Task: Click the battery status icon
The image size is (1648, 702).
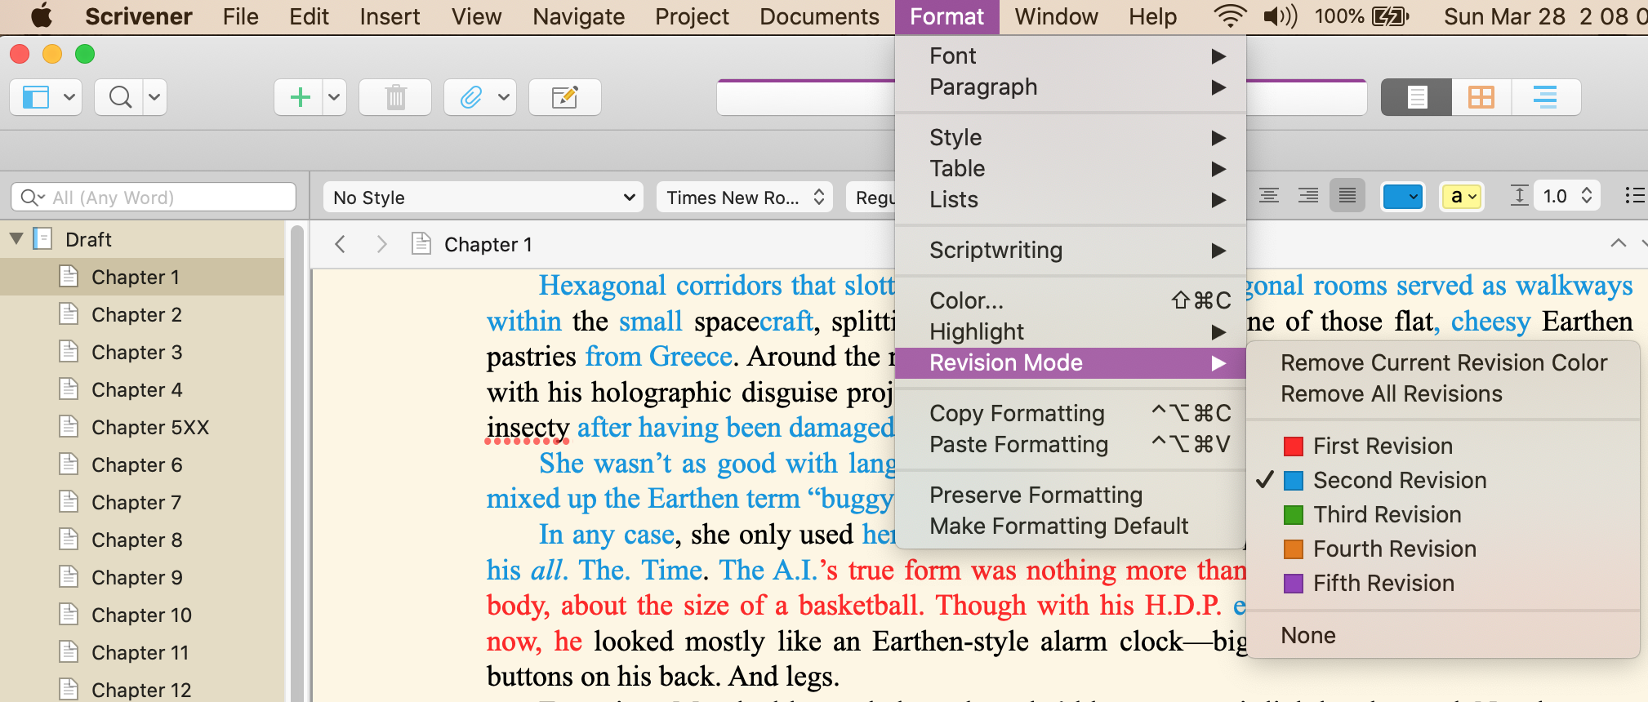Action: [1389, 16]
